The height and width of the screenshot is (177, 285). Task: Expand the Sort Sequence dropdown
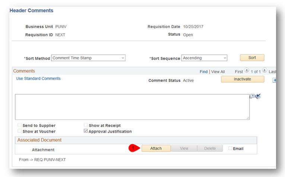pos(204,58)
